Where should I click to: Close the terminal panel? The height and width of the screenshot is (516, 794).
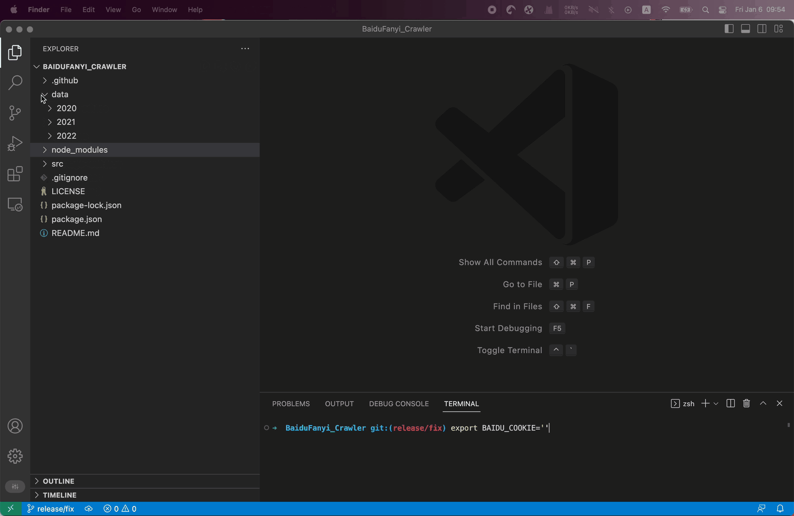click(779, 404)
